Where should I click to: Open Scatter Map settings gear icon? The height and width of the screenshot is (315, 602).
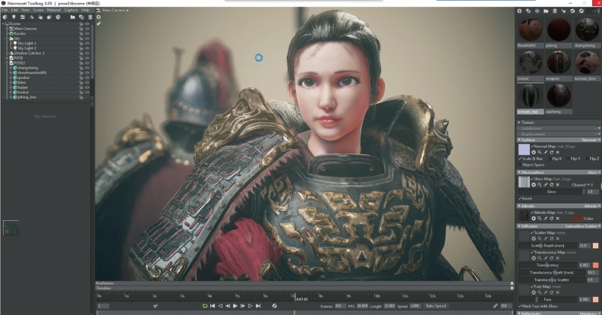[x=533, y=238]
